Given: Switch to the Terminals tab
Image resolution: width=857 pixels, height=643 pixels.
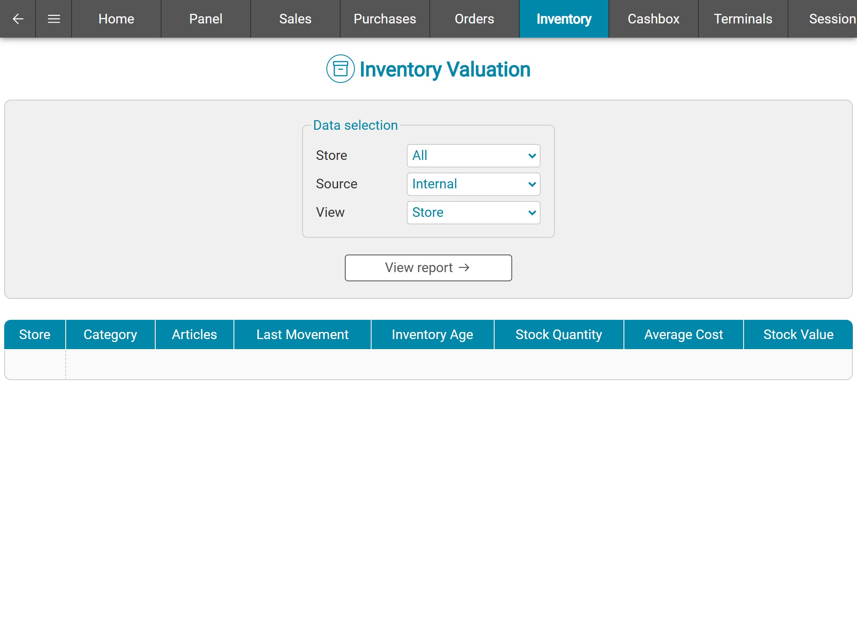Looking at the screenshot, I should pyautogui.click(x=743, y=19).
